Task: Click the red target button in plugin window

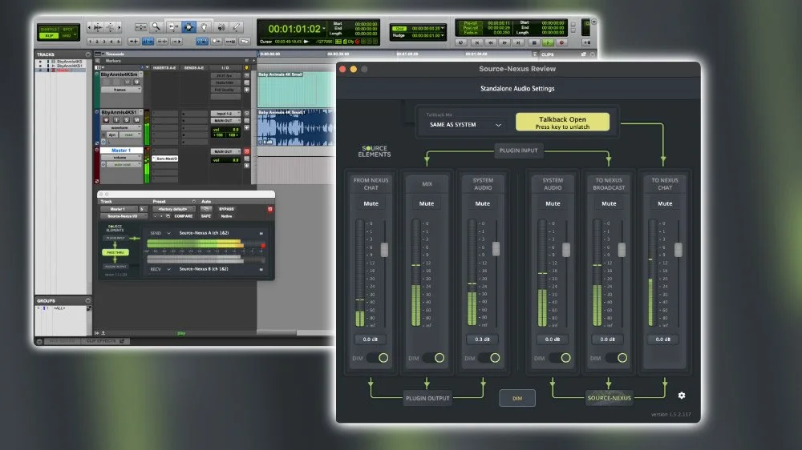Action: click(x=270, y=209)
